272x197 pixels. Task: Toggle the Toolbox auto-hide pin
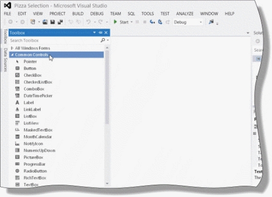pos(100,33)
